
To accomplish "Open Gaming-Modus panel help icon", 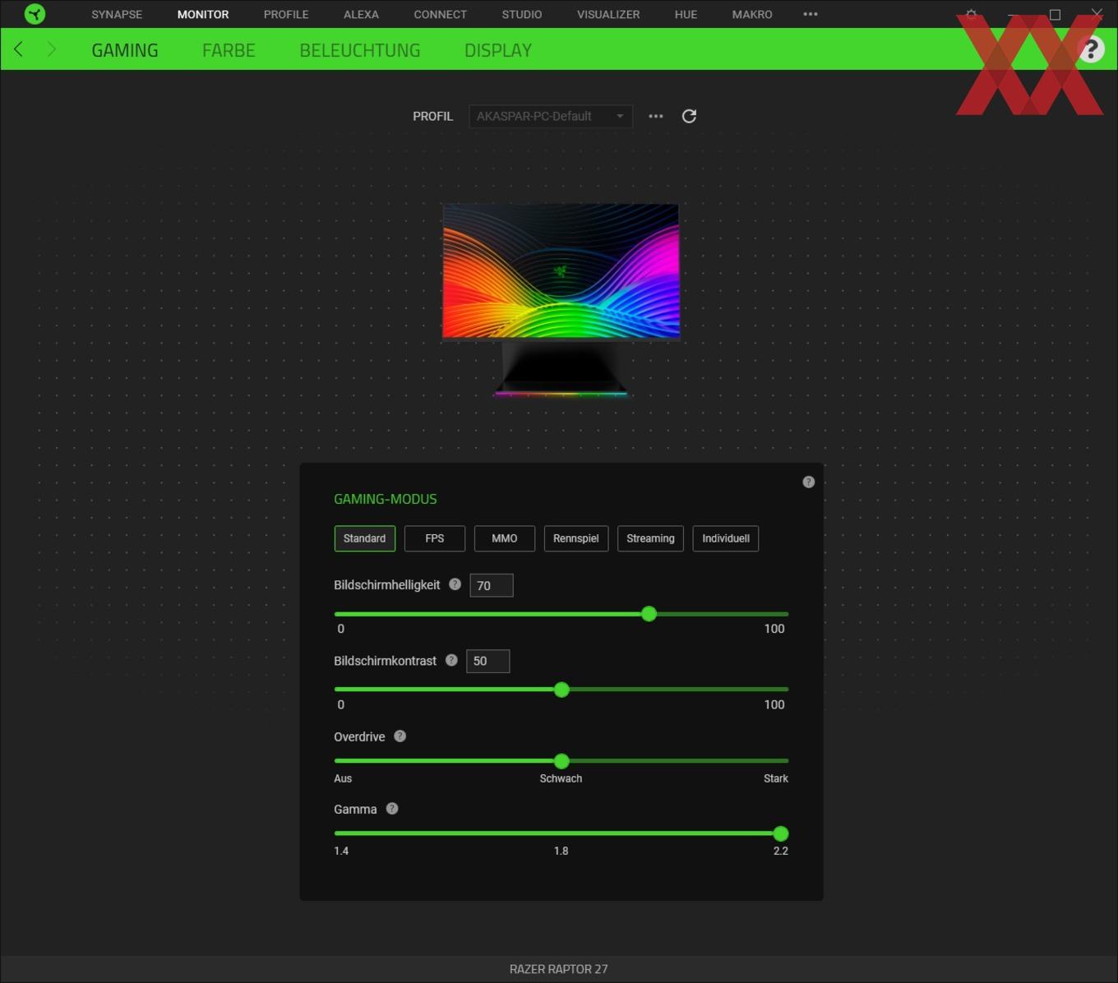I will (x=808, y=482).
